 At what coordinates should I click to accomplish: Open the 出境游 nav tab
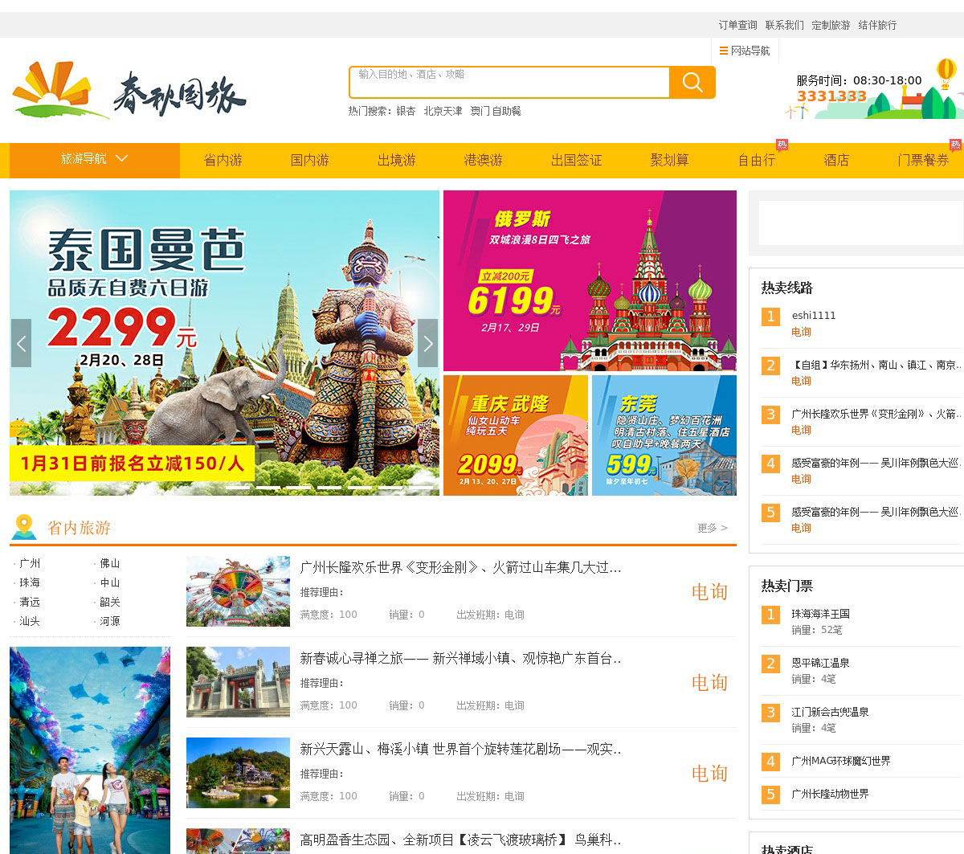[396, 160]
